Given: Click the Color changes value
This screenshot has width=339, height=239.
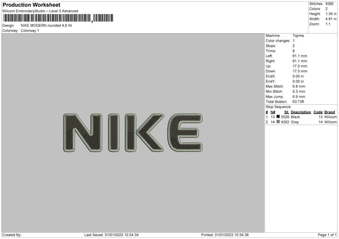Looking at the screenshot, I should 294,41.
